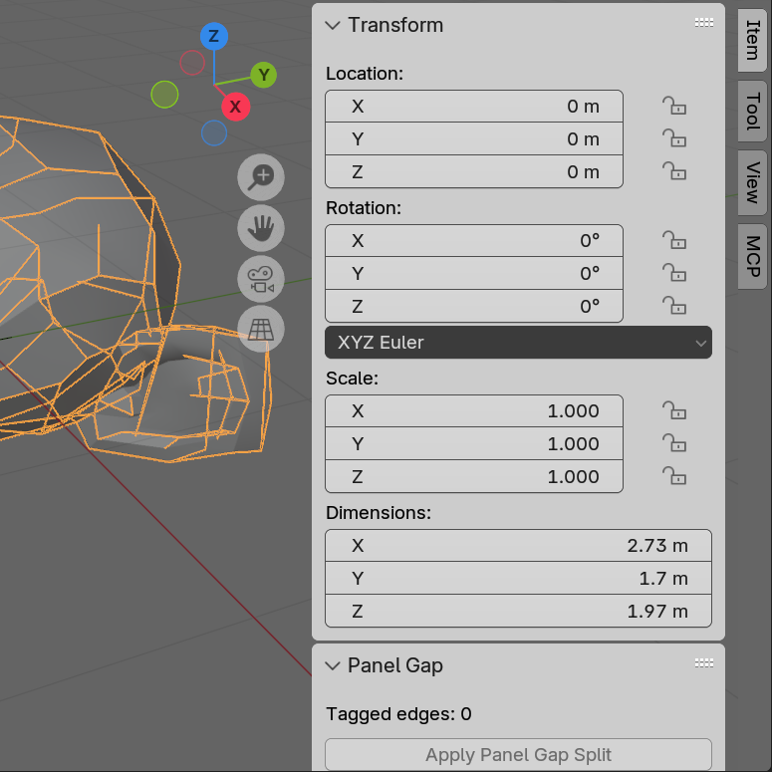This screenshot has width=772, height=772.
Task: Click the Z axis on navigation gizmo
Action: [214, 36]
